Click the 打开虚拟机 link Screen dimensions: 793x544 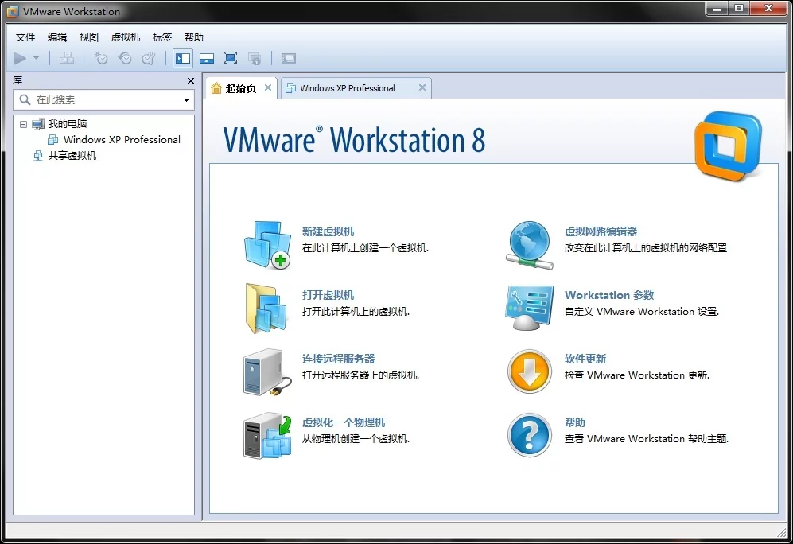point(328,295)
